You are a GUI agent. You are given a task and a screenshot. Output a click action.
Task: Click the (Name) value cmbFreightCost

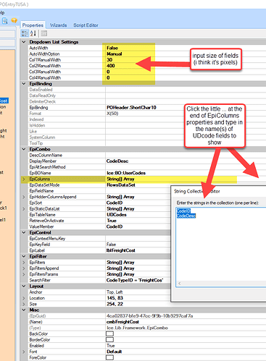click(122, 322)
